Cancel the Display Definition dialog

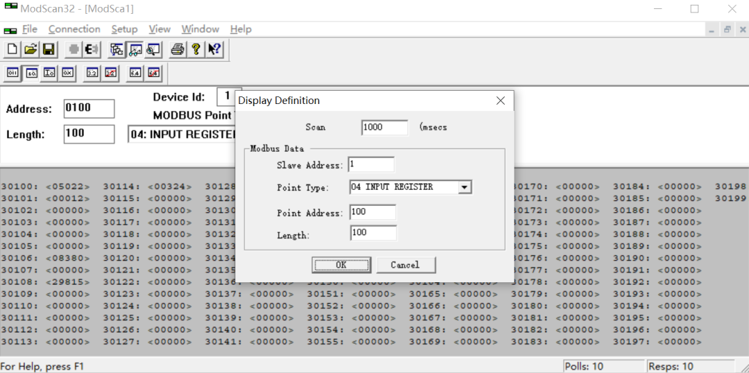point(406,265)
